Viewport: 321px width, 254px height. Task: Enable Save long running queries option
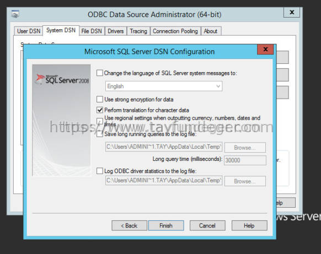(100, 134)
